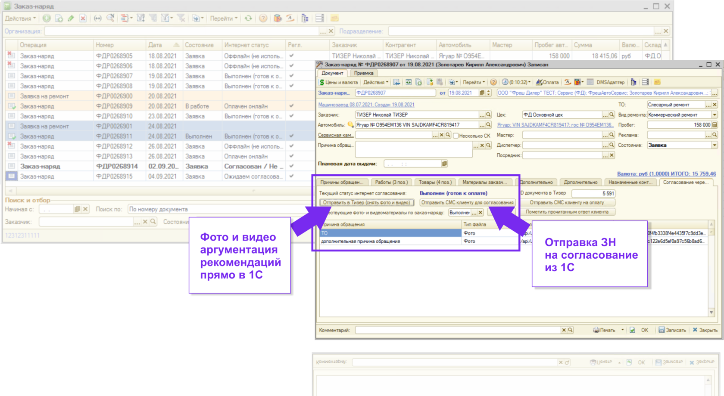Viewport: 724px width, 396px height.
Task: Clear the Посредник field with its X
Action: click(x=612, y=155)
